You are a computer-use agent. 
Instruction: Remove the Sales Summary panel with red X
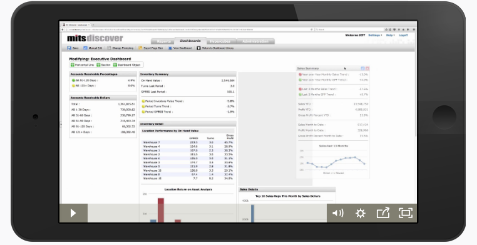[367, 68]
